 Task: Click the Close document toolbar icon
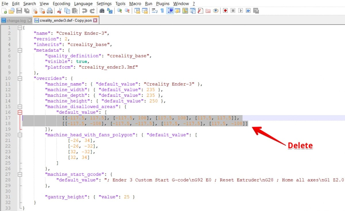click(34, 11)
